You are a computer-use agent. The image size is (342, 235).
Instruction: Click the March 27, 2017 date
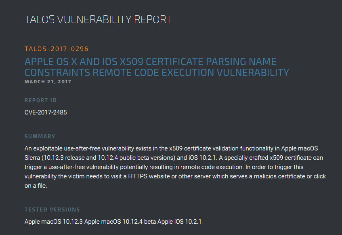click(x=48, y=82)
